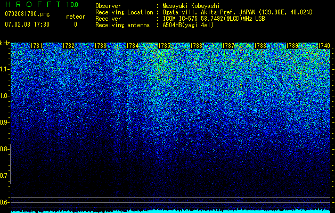Click the 0.7 kHz axis label
Screen dimensions: 335x213
click(4, 176)
